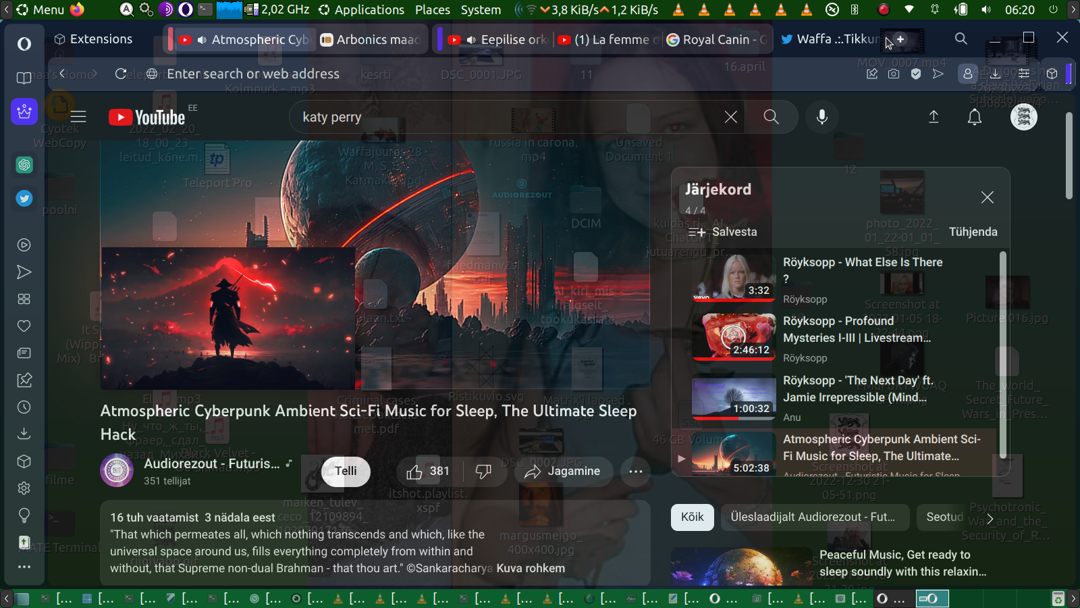1080x608 pixels.
Task: Open the Bookmarks panel in Opera sidebar
Action: pyautogui.click(x=24, y=78)
